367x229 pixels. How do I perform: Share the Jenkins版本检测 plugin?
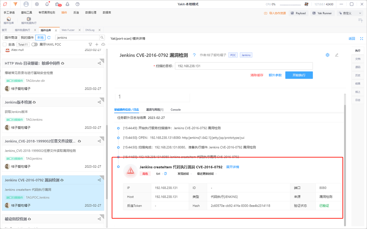pos(99,102)
